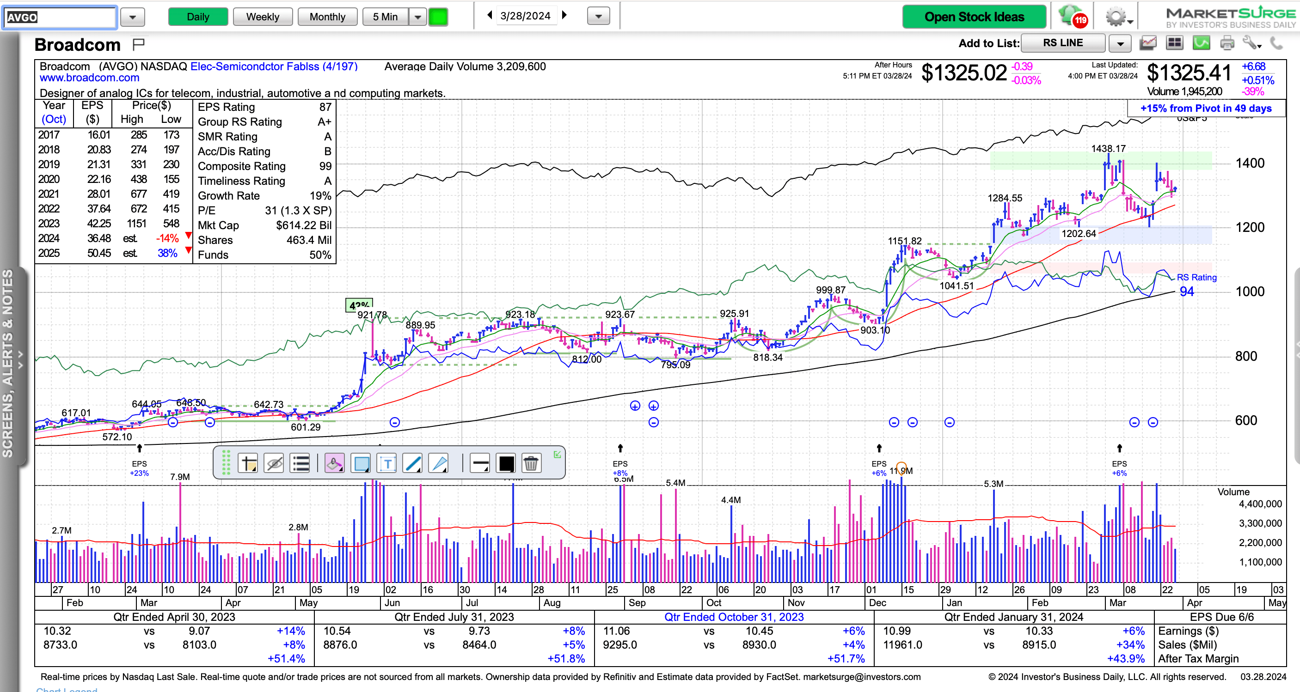Screen dimensions: 1300x692
Task: Select the trend line drawing tool
Action: (x=412, y=463)
